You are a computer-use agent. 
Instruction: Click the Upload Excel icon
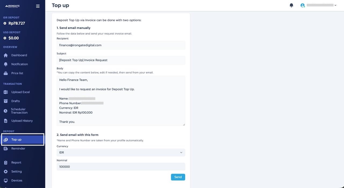6,92
